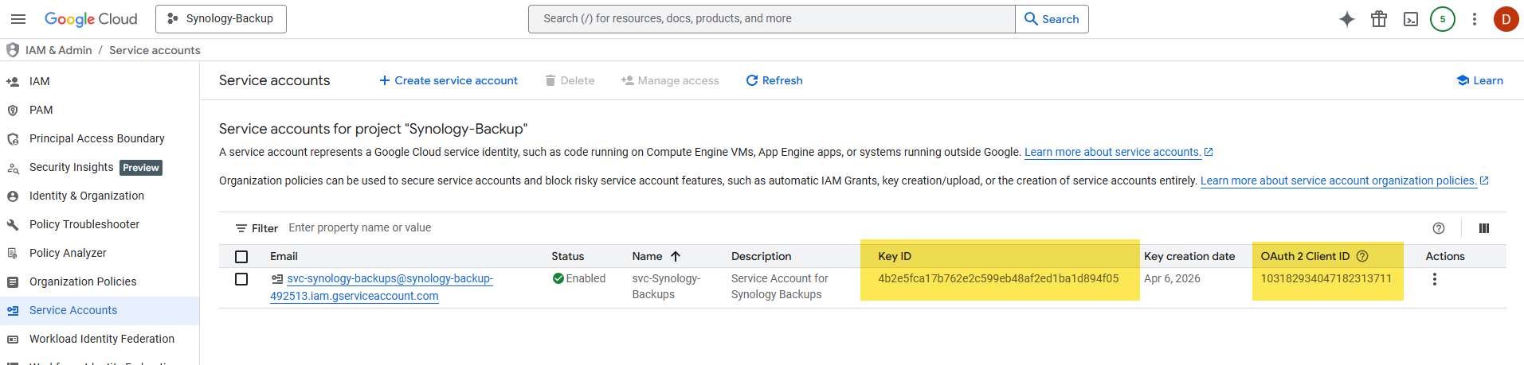Go to IAM & Admin breadcrumb
Screen dimensions: 1524x365
pyautogui.click(x=58, y=50)
